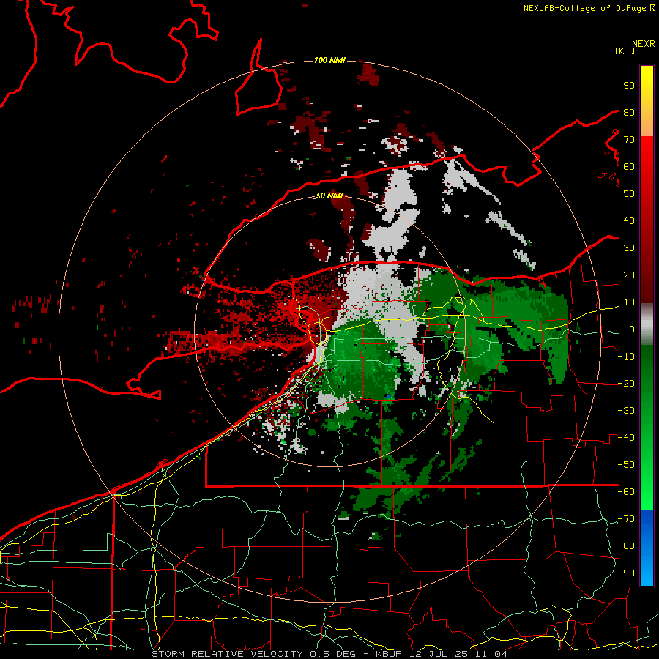This screenshot has width=659, height=659.
Task: Click the -30 value on the velocity scale
Action: [x=626, y=411]
